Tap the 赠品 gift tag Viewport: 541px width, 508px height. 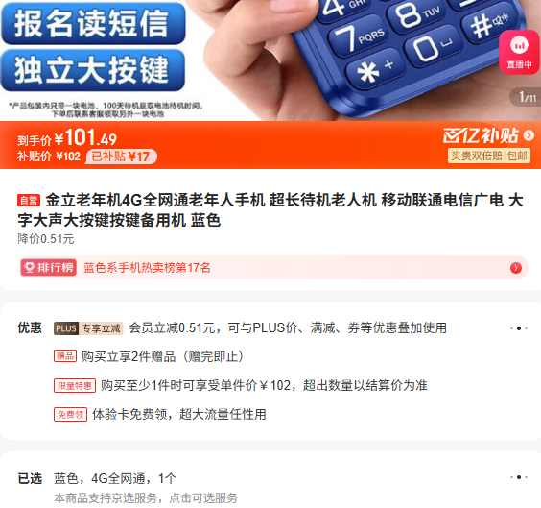65,356
